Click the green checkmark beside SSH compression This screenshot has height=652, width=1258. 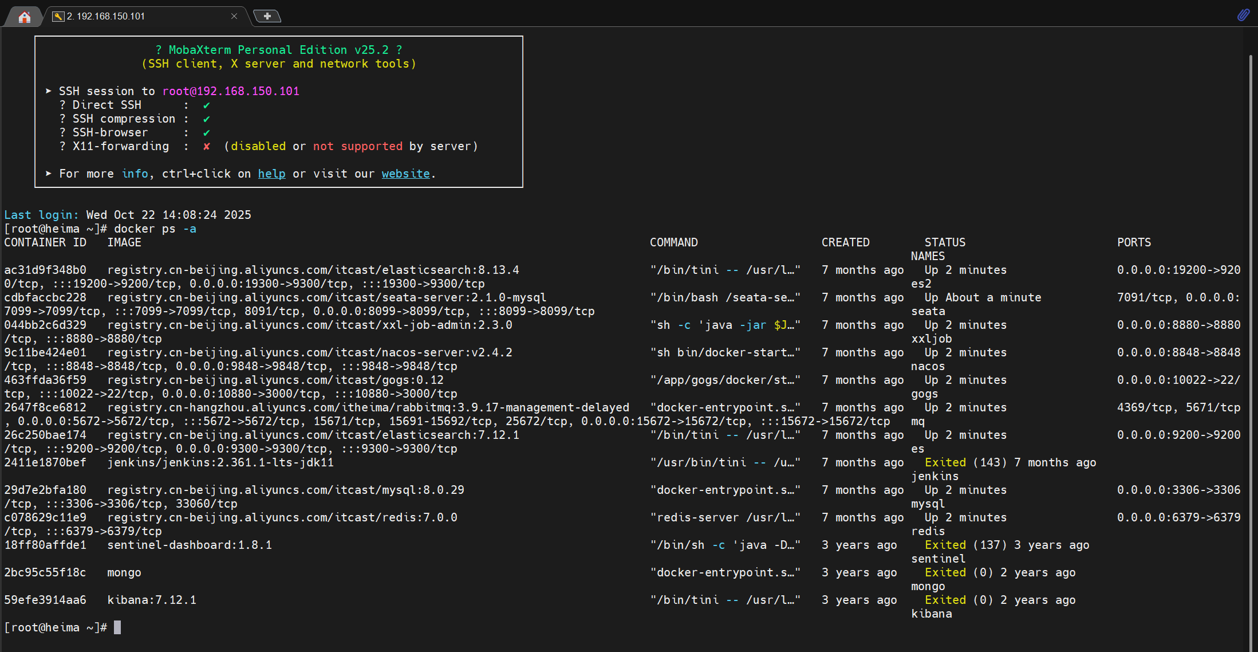pyautogui.click(x=207, y=119)
